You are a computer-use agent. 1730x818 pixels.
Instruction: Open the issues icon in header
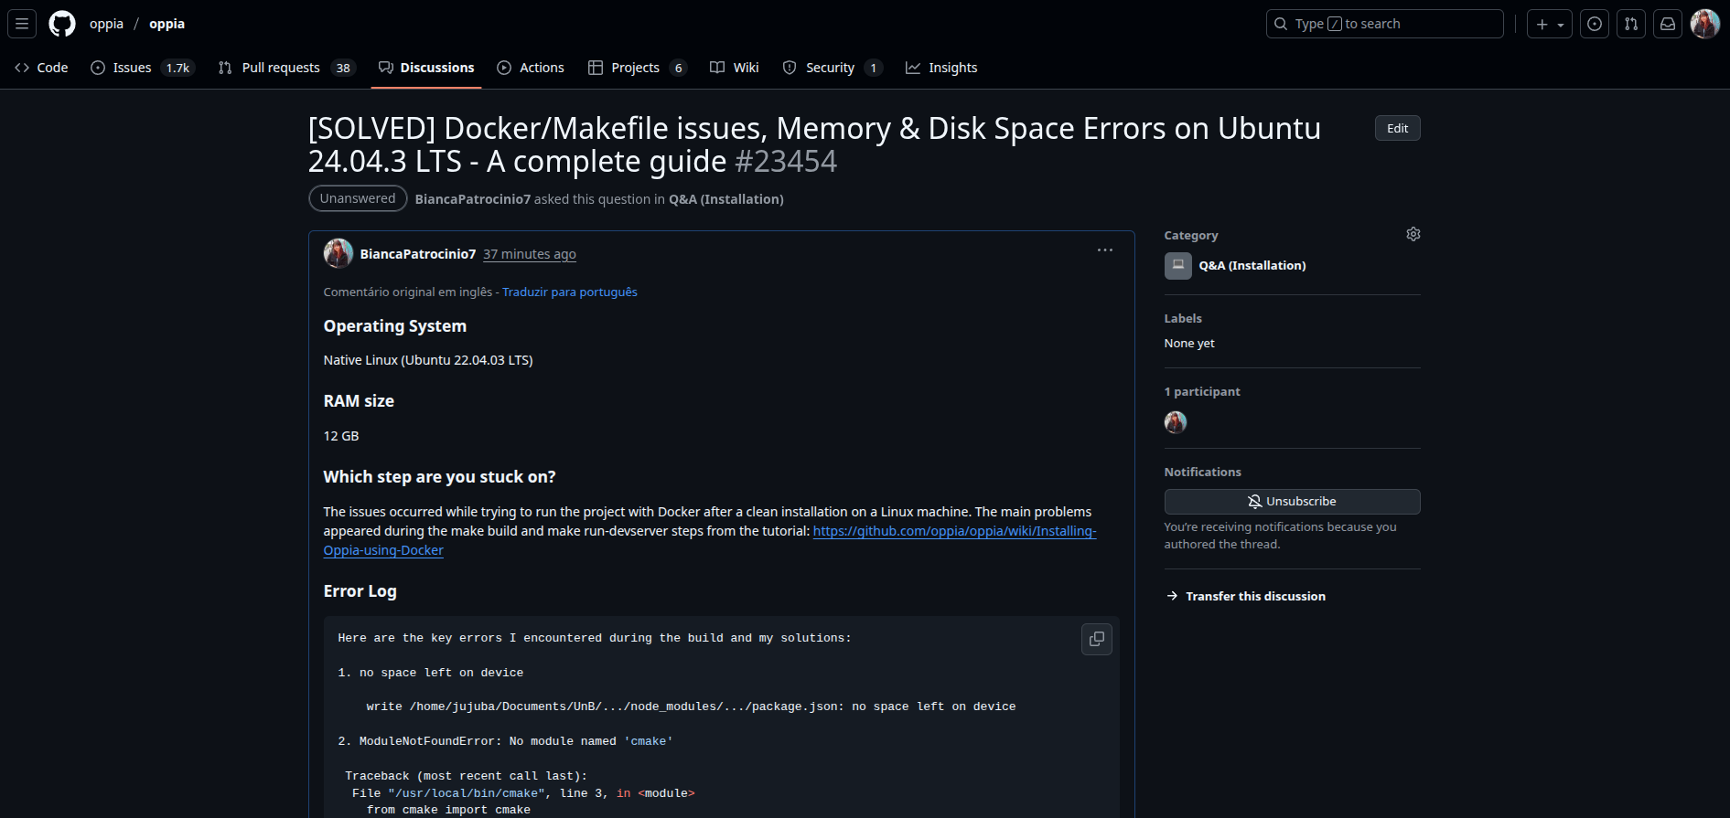[1594, 24]
